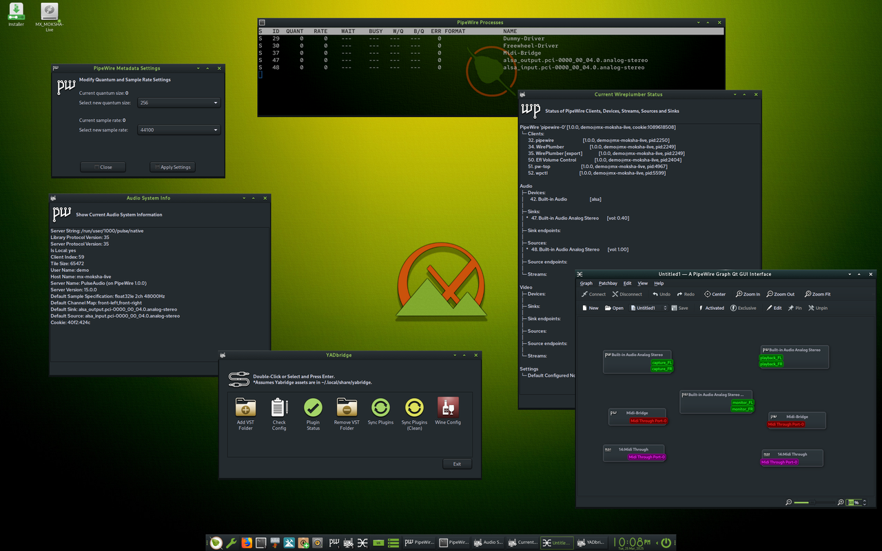
Task: Open the View menu
Action: [x=642, y=283]
